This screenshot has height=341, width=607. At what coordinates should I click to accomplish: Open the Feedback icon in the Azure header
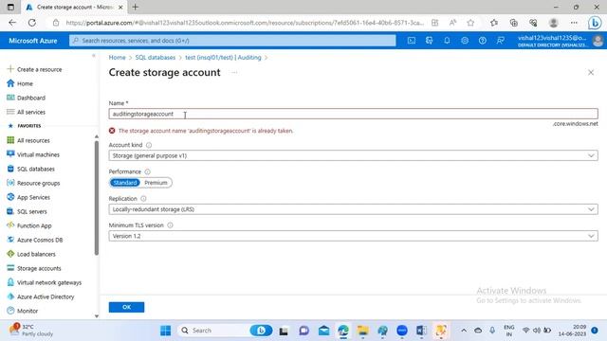click(x=500, y=40)
